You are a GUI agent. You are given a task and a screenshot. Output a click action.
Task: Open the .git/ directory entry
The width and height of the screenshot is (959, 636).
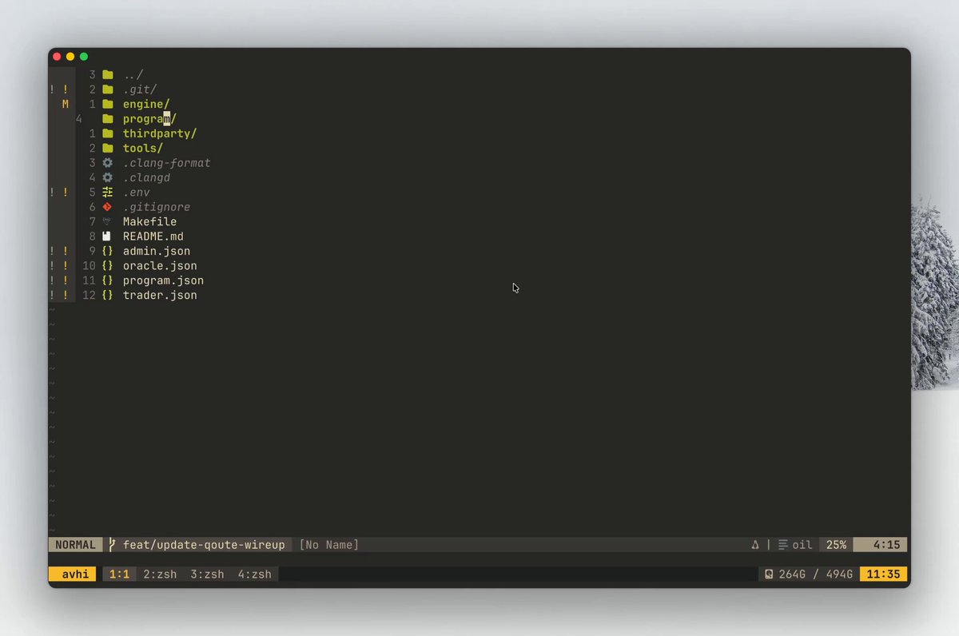[x=140, y=89]
